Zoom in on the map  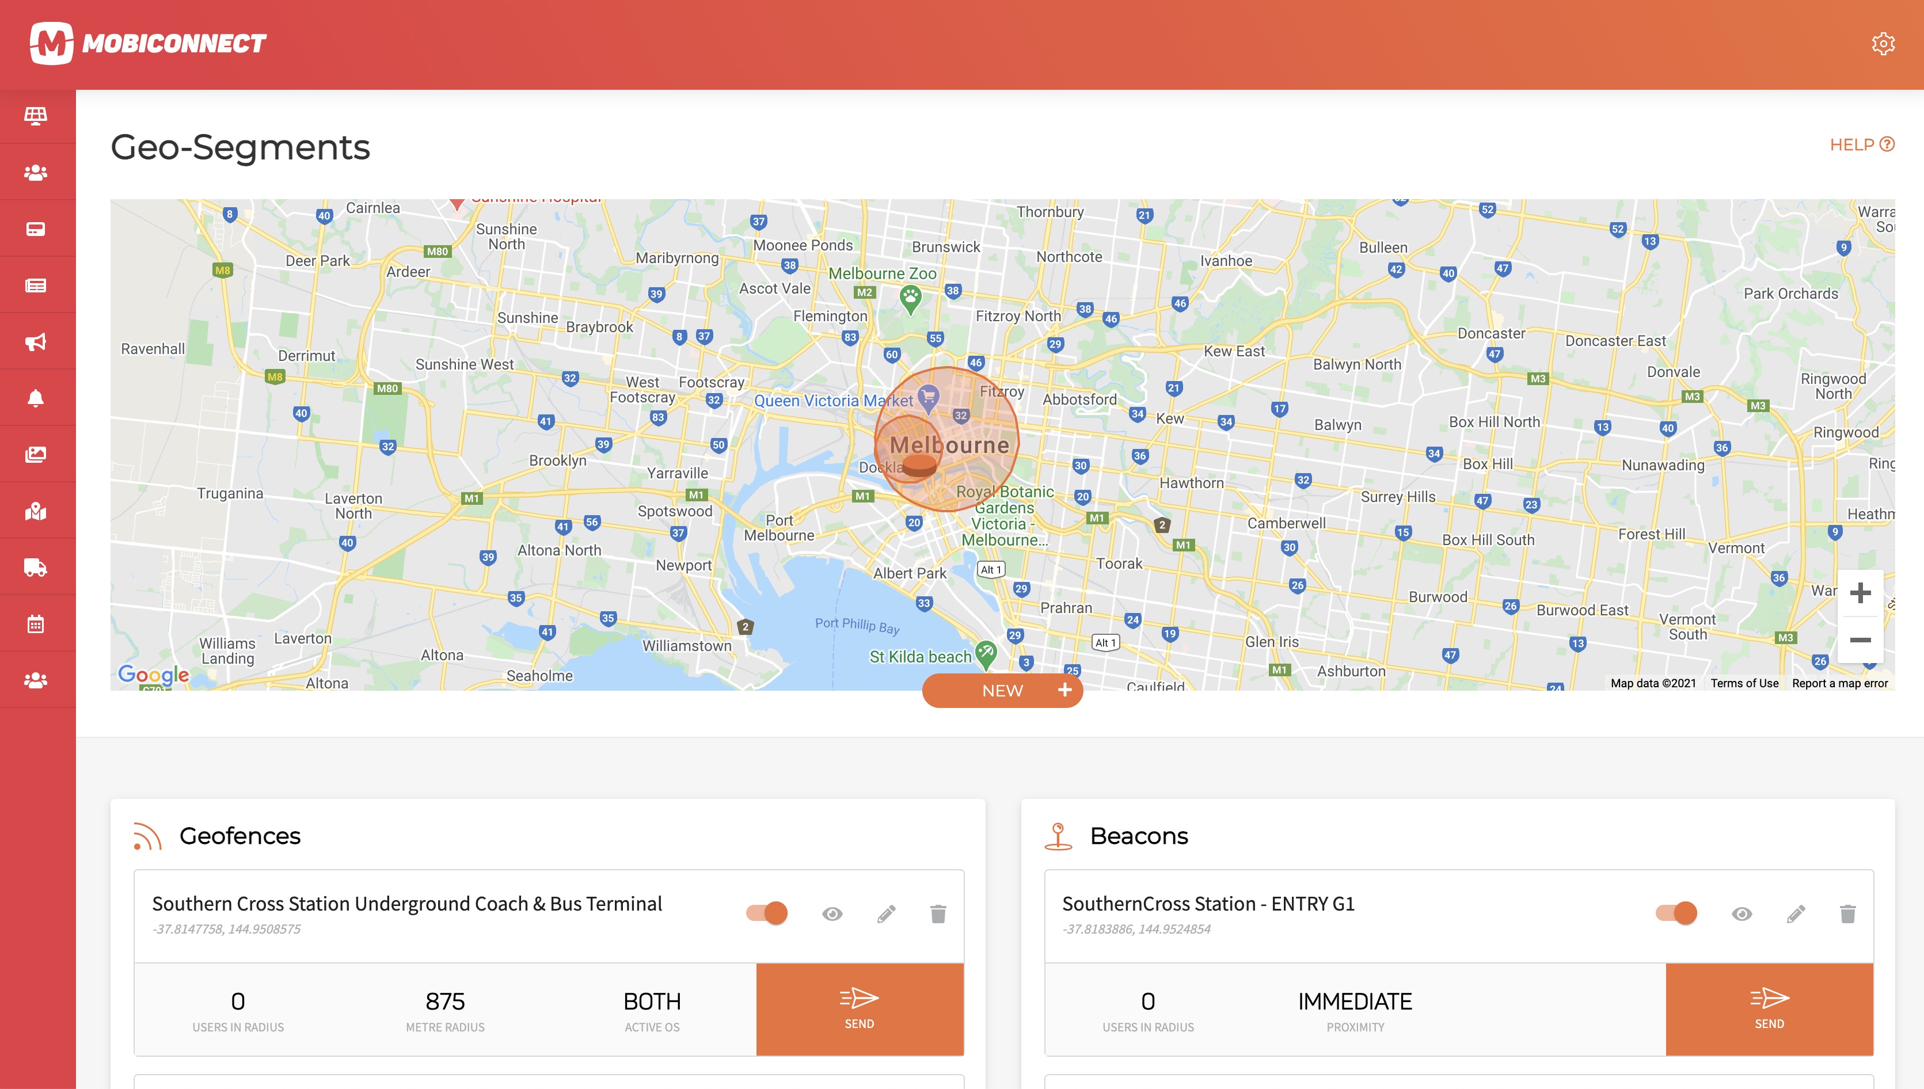(x=1860, y=593)
